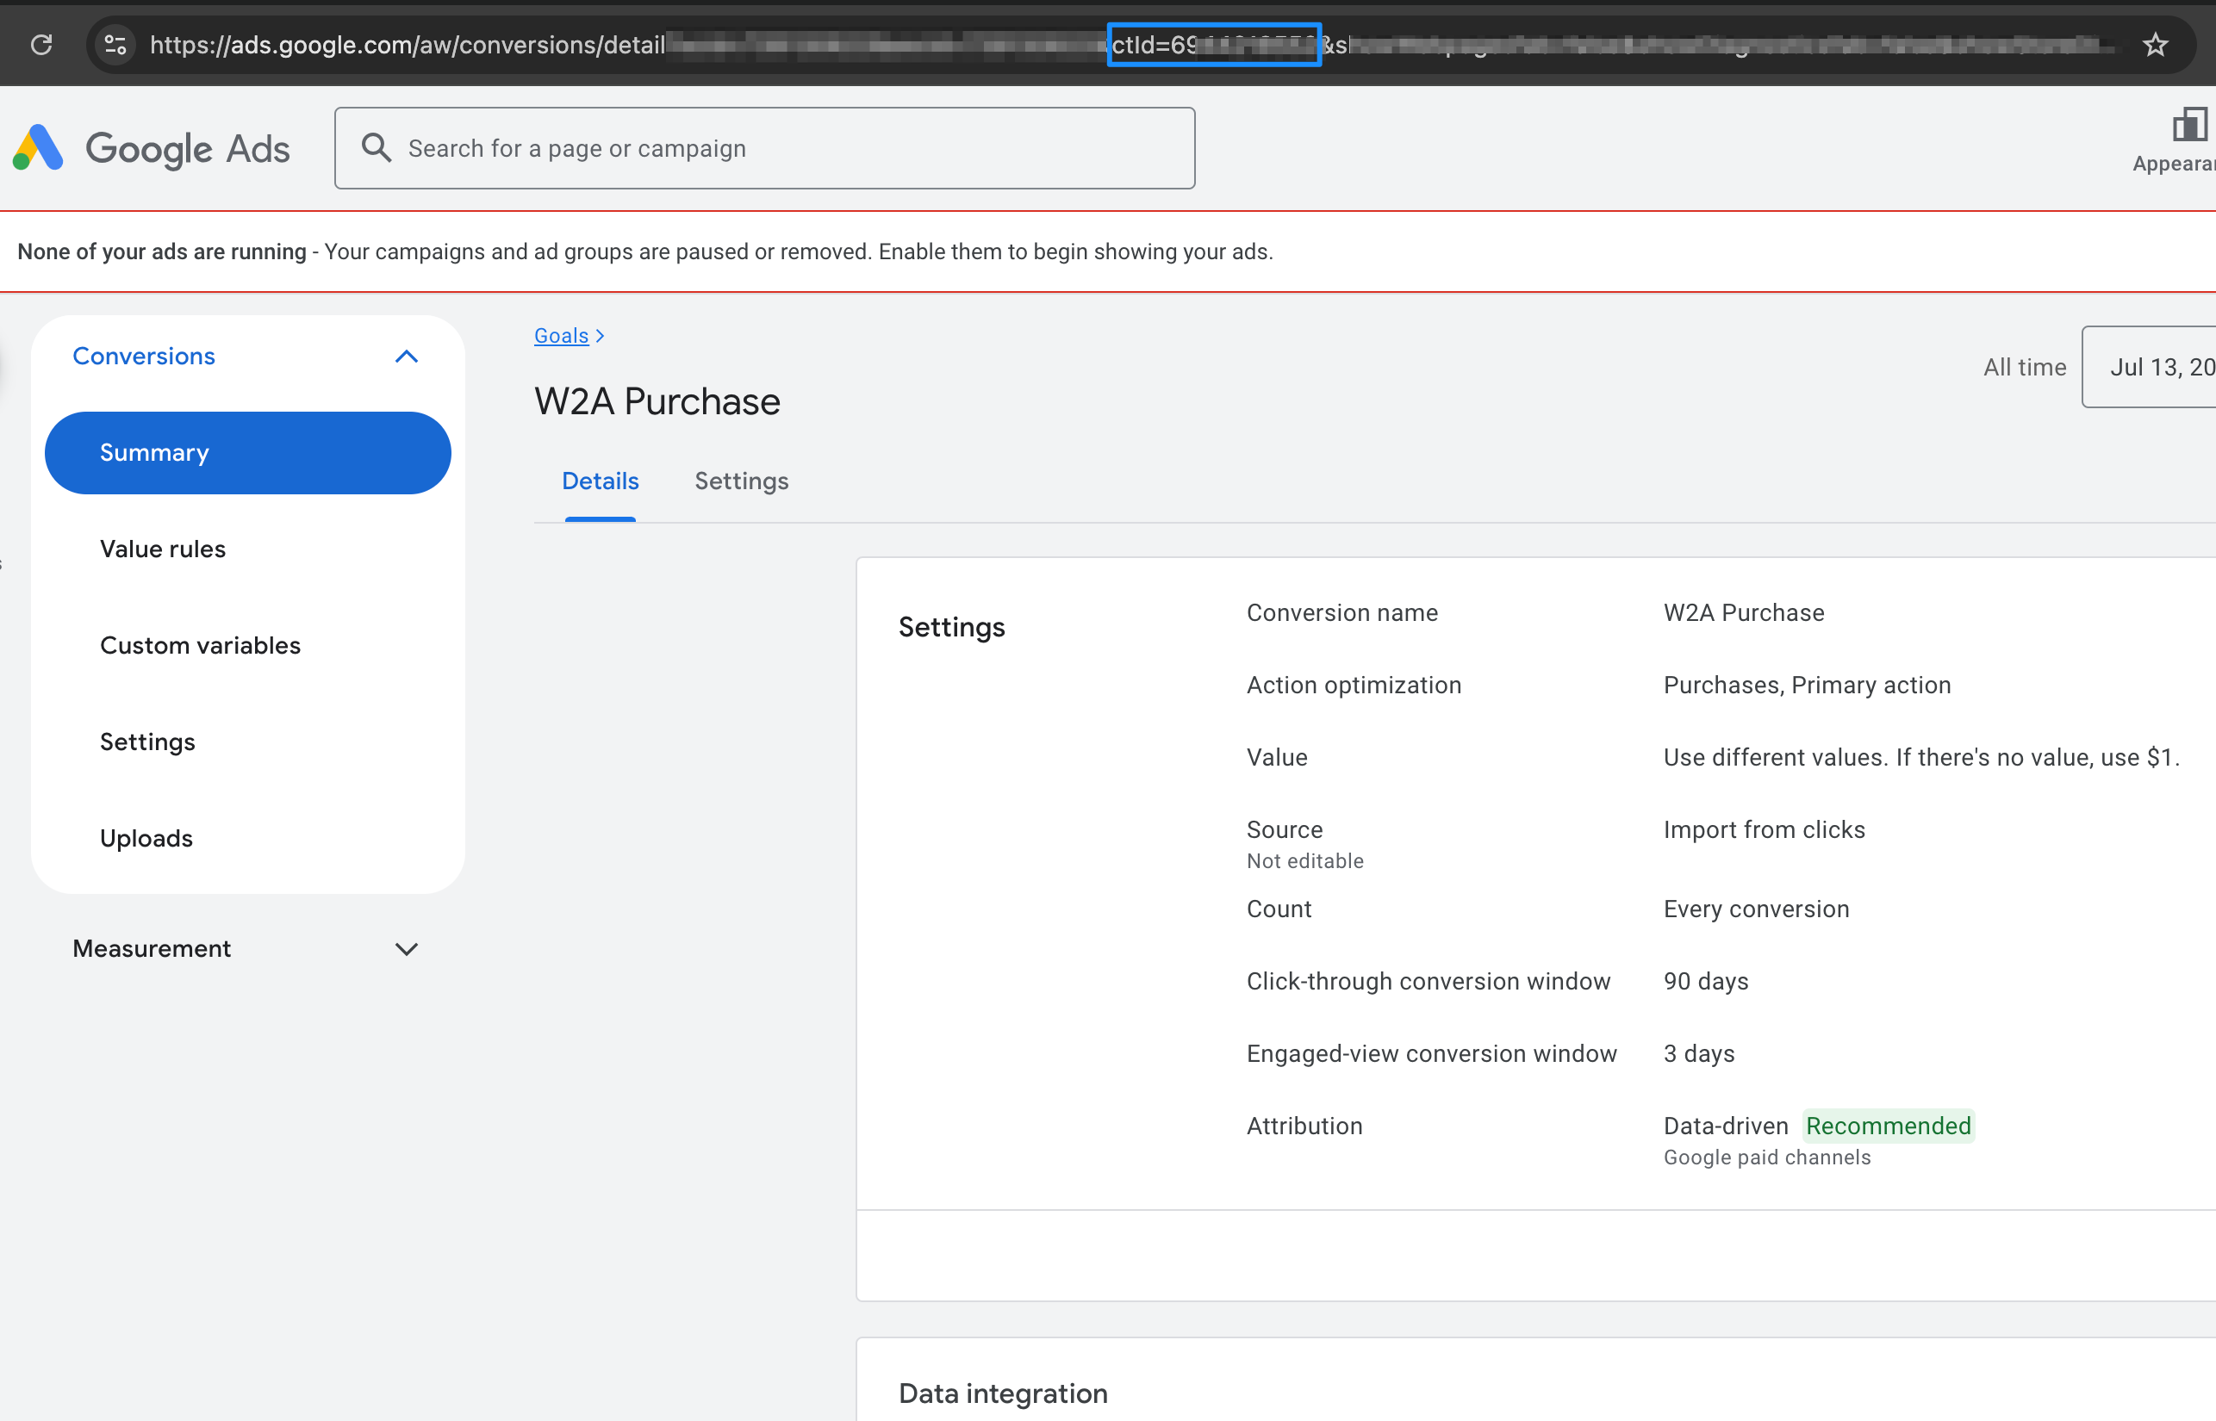The width and height of the screenshot is (2216, 1421).
Task: Collapse the Conversions sidebar section
Action: 407,357
